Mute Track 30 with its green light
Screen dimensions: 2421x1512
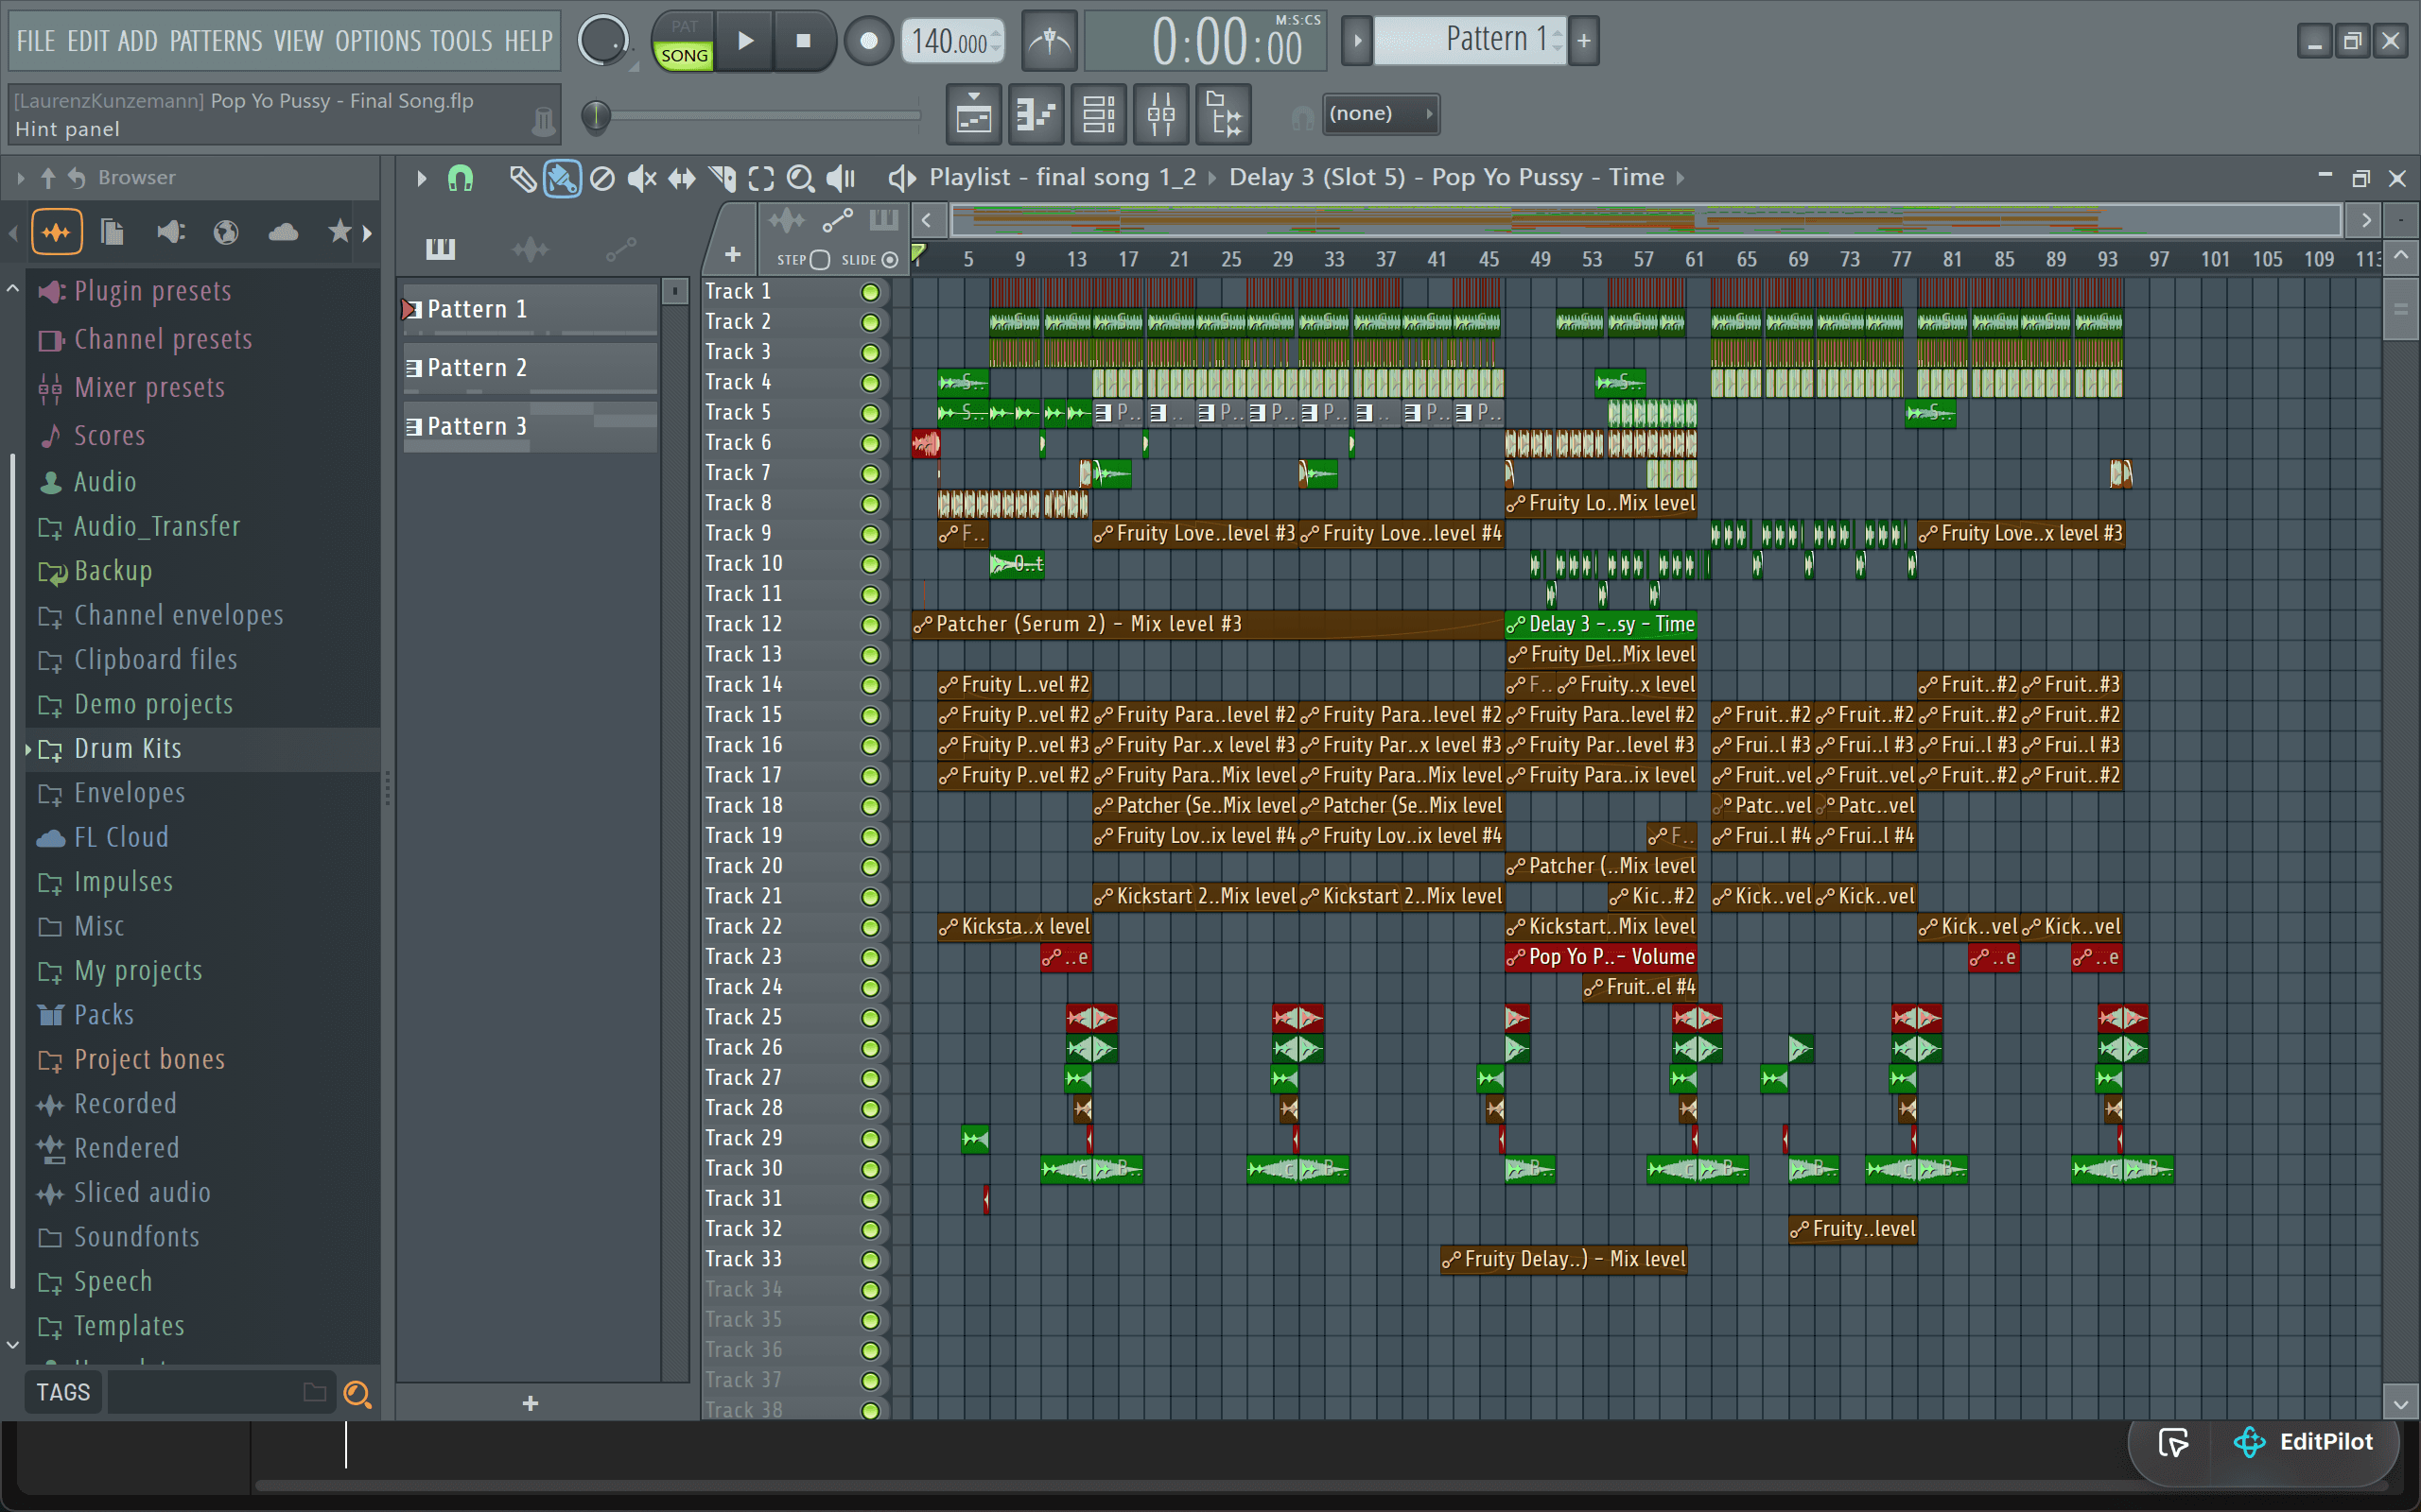click(x=870, y=1169)
